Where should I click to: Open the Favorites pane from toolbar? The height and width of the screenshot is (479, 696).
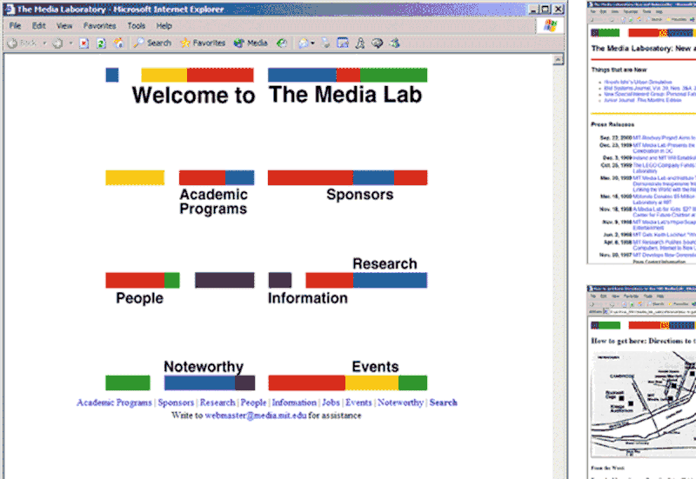coord(203,43)
